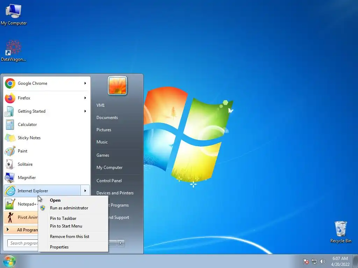Open the network tray icon
This screenshot has height=268, width=358.
click(x=314, y=261)
